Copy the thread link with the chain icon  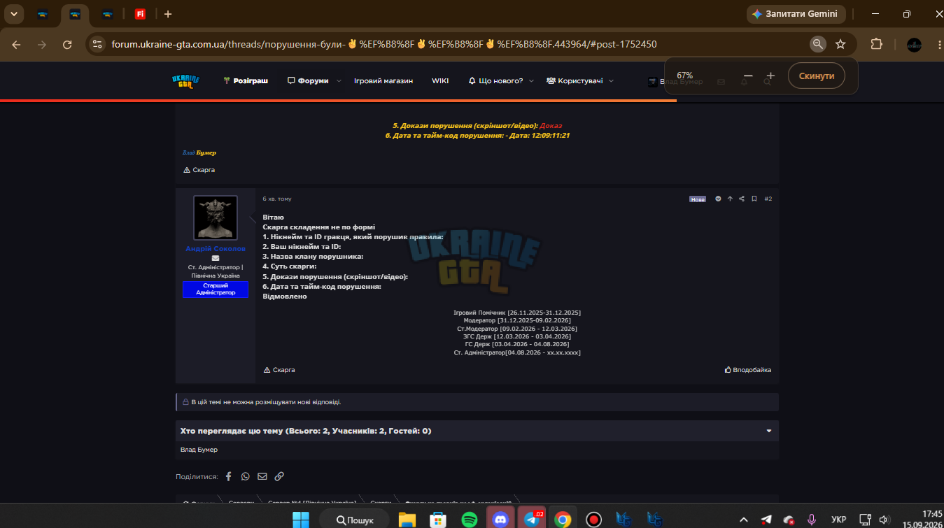click(279, 476)
